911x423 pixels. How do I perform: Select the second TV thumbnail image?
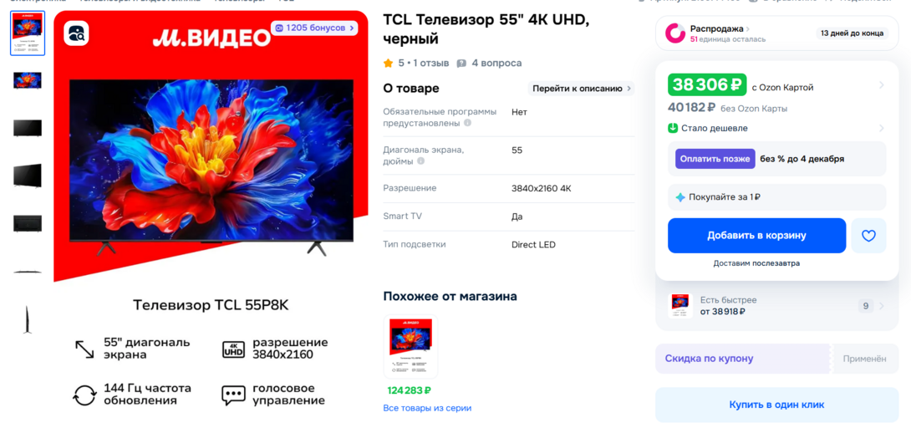28,80
